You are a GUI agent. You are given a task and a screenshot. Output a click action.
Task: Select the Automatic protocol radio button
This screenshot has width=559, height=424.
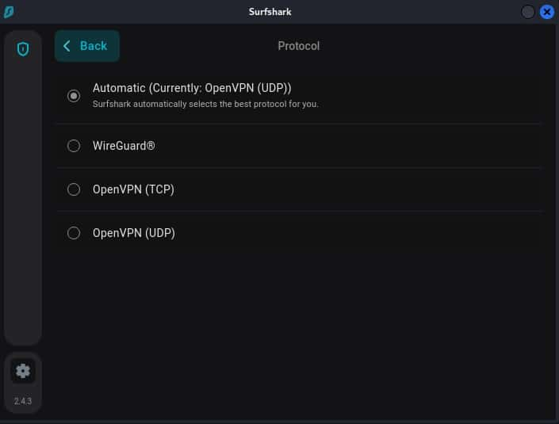[74, 95]
